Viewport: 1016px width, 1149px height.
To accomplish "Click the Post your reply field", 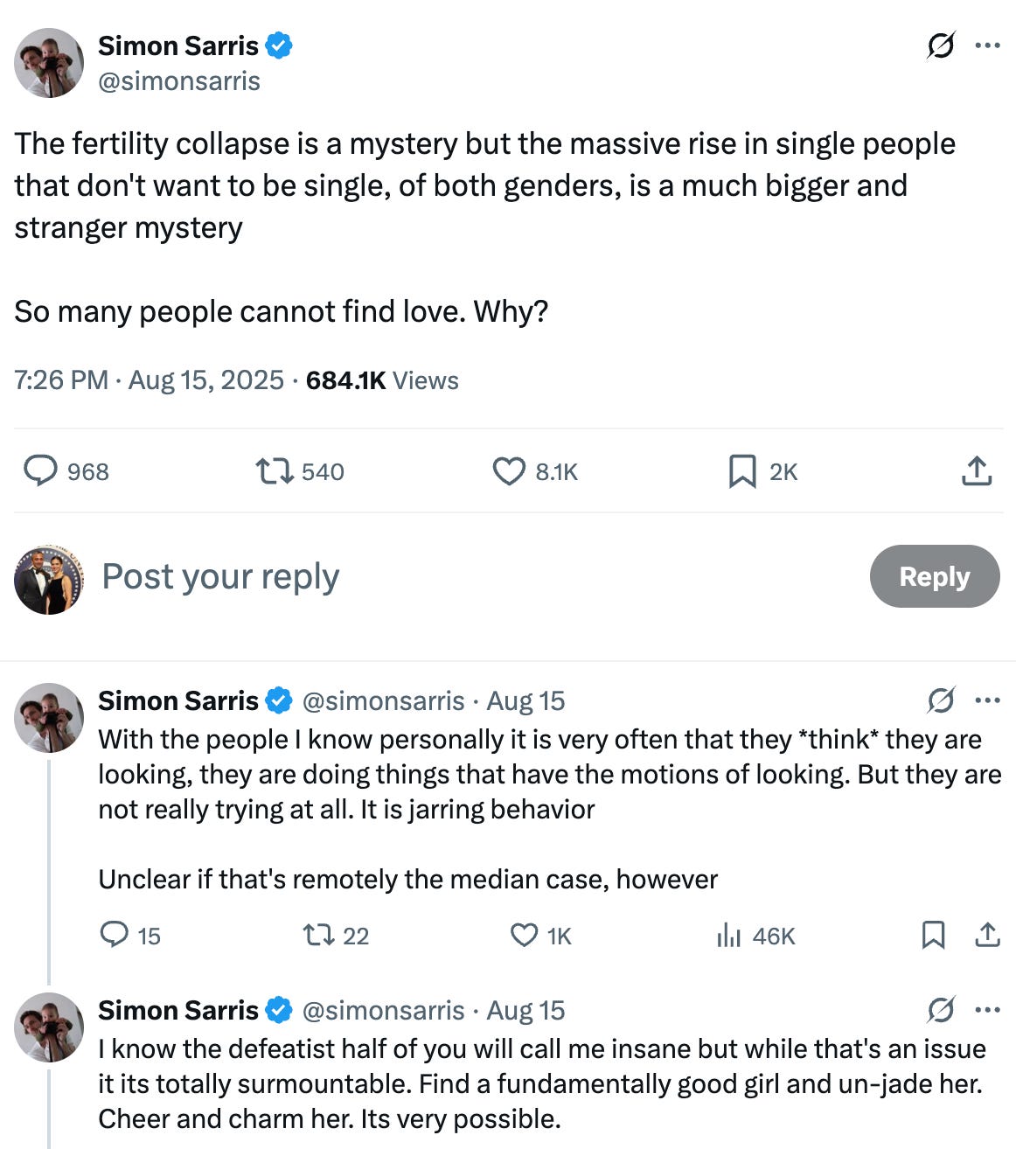I will pos(220,576).
